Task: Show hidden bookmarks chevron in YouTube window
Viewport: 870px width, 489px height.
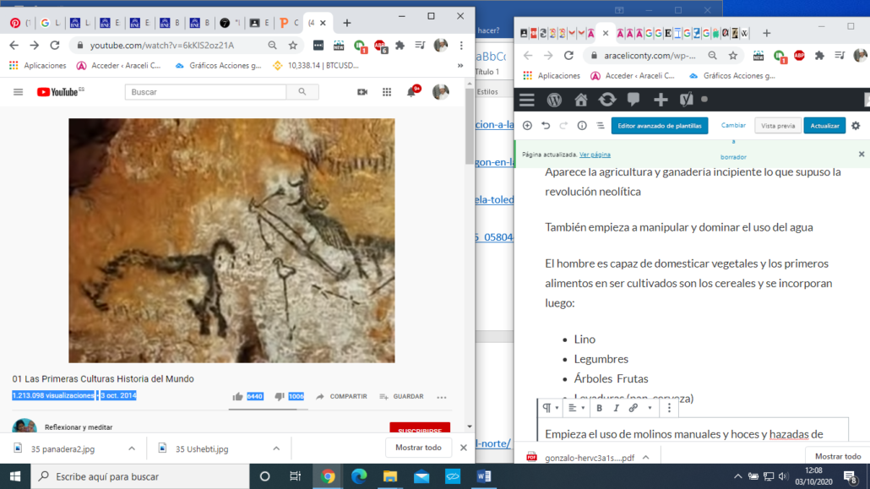Action: (x=460, y=66)
